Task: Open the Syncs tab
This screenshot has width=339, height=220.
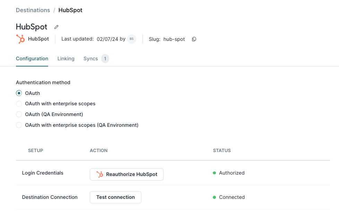Action: click(90, 59)
